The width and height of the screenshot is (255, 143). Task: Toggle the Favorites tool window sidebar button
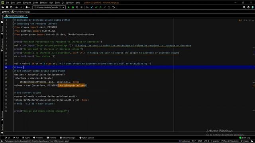[2, 129]
